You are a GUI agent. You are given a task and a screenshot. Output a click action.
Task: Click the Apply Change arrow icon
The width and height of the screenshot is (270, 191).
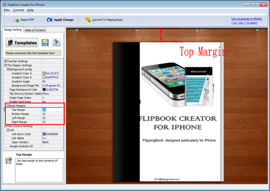[x=49, y=20]
